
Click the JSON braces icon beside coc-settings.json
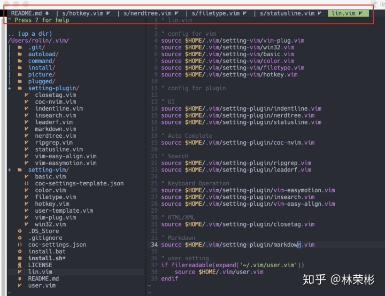(20, 245)
